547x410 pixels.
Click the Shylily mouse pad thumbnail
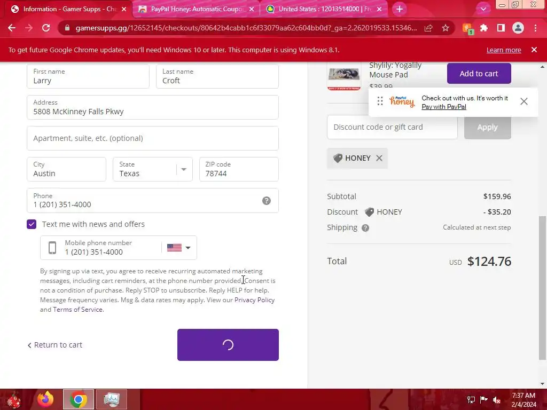(344, 77)
